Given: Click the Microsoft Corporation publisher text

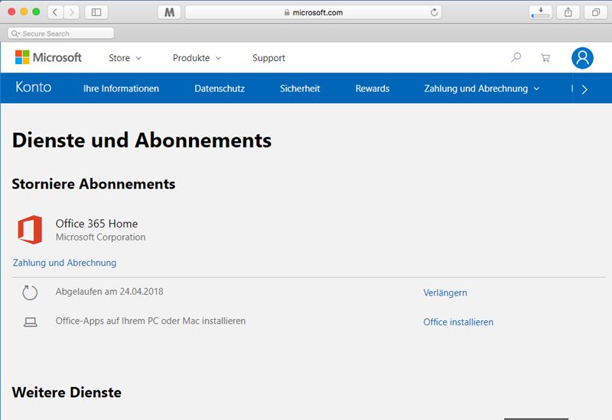Looking at the screenshot, I should click(x=100, y=237).
